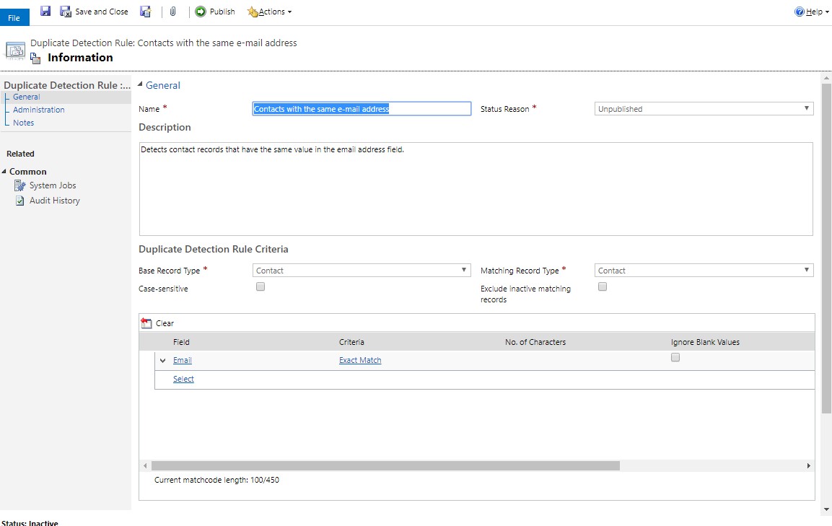Open the Actions menu
This screenshot has height=526, width=832.
(x=270, y=12)
